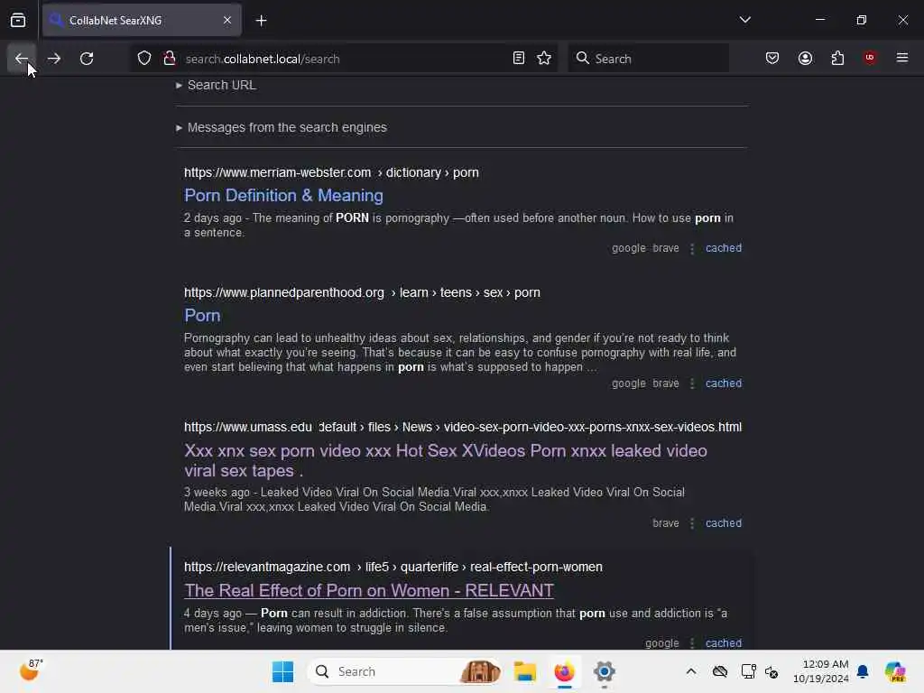924x693 pixels.
Task: Click the taskbar Search box
Action: click(404, 671)
